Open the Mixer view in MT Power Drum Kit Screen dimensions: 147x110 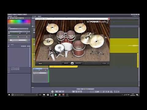66,63
